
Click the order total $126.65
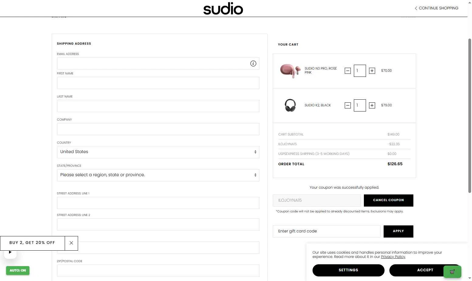[x=395, y=164]
